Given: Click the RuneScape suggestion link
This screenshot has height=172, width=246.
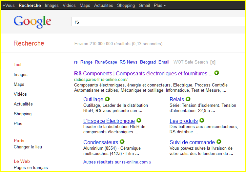Looking at the screenshot, I should (x=106, y=62).
